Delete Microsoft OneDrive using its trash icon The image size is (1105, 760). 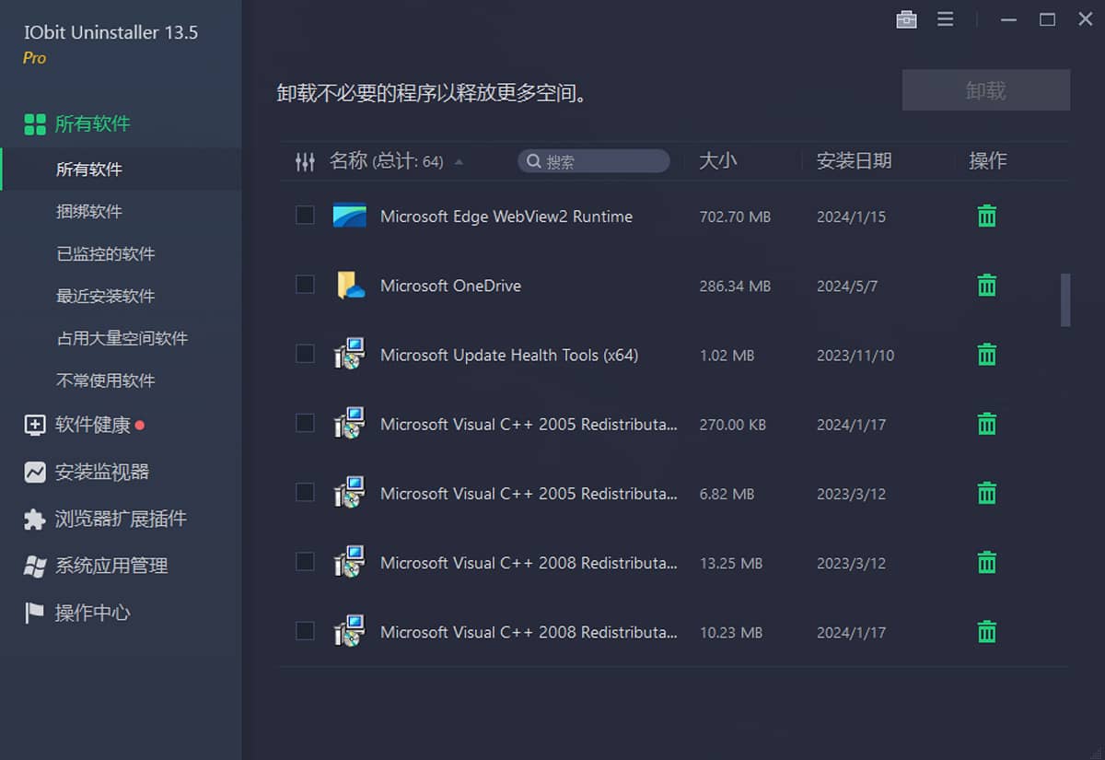985,286
